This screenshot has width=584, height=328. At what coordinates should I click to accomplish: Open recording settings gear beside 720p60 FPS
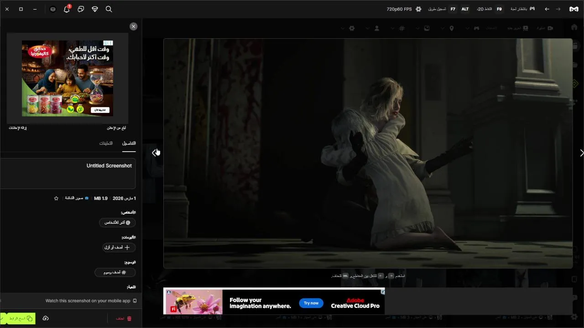pyautogui.click(x=418, y=9)
